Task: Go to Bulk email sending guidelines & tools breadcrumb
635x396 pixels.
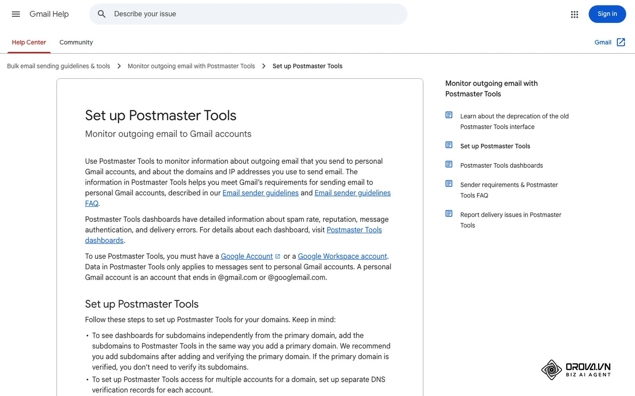Action: tap(58, 66)
